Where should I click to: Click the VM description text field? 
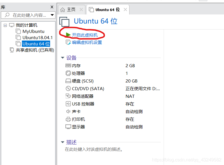94,149
